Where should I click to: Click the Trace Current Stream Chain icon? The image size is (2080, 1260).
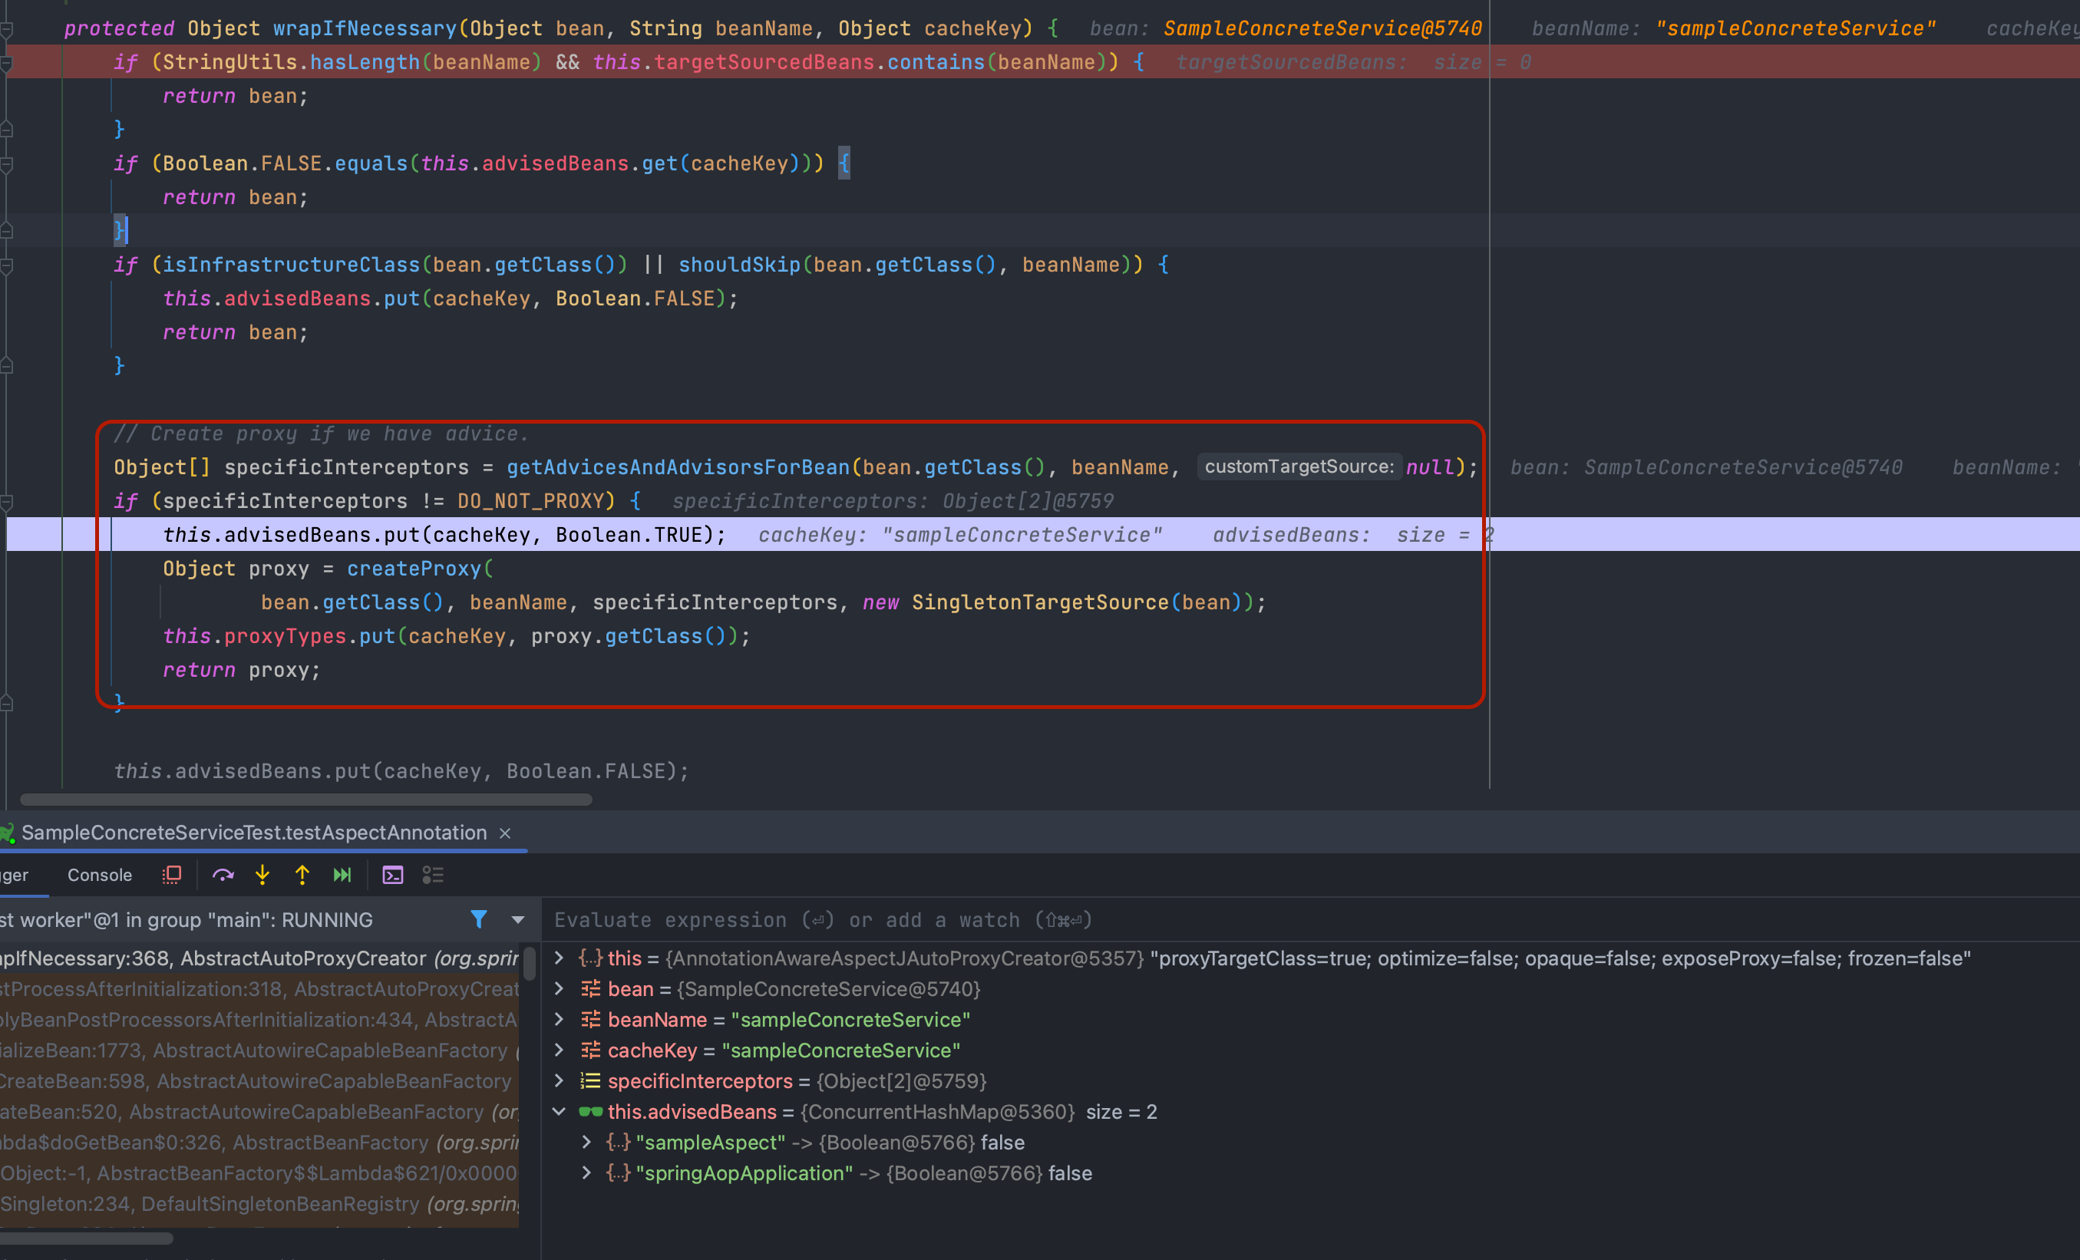(x=433, y=875)
